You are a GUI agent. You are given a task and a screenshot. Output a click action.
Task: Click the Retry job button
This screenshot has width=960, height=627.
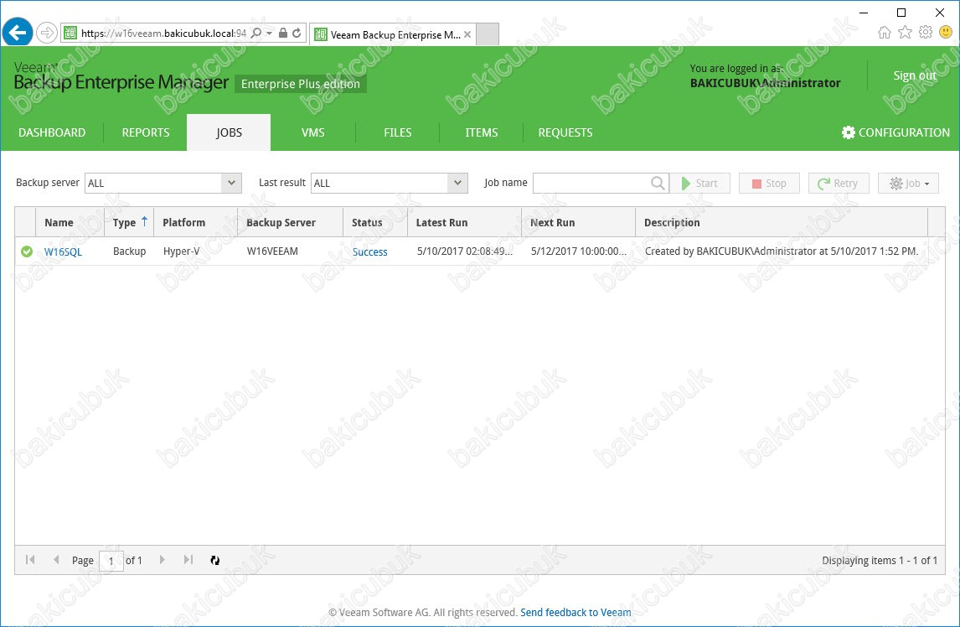pyautogui.click(x=839, y=184)
